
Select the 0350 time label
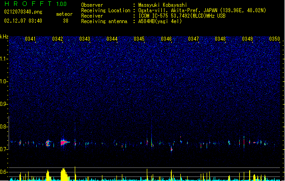(275, 38)
